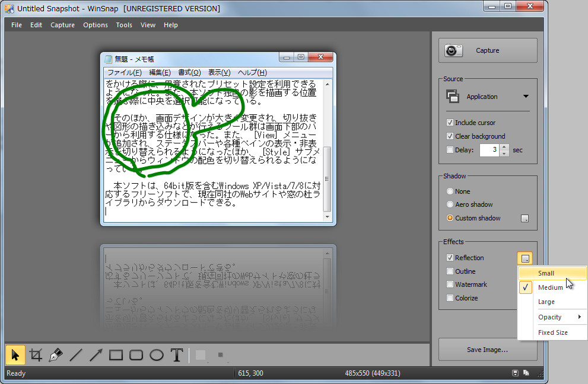Screen dimensions: 588x384
Task: Open the Tools menu
Action: (x=124, y=25)
